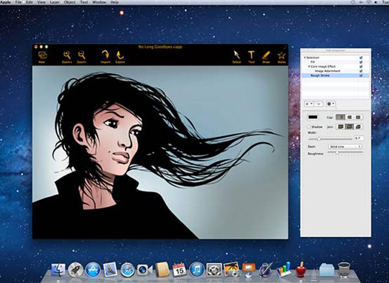This screenshot has height=283, width=389.
Task: Click the Zoom- magnifier icon
Action: 82,55
